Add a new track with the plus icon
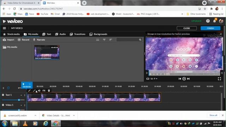 4,88
